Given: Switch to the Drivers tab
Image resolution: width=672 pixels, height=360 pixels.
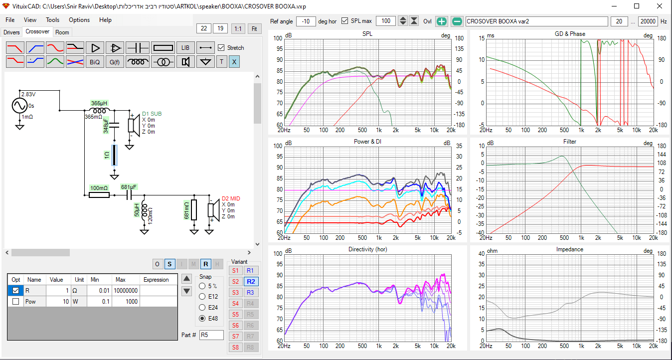Looking at the screenshot, I should coord(11,32).
